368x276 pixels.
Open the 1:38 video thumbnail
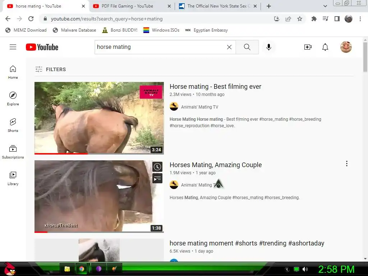99,197
